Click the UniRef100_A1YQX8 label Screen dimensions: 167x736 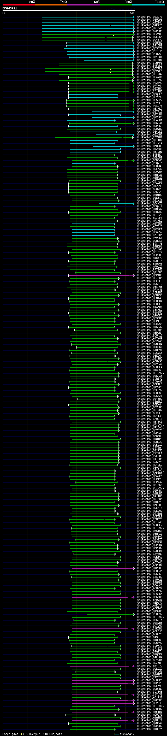click(150, 181)
